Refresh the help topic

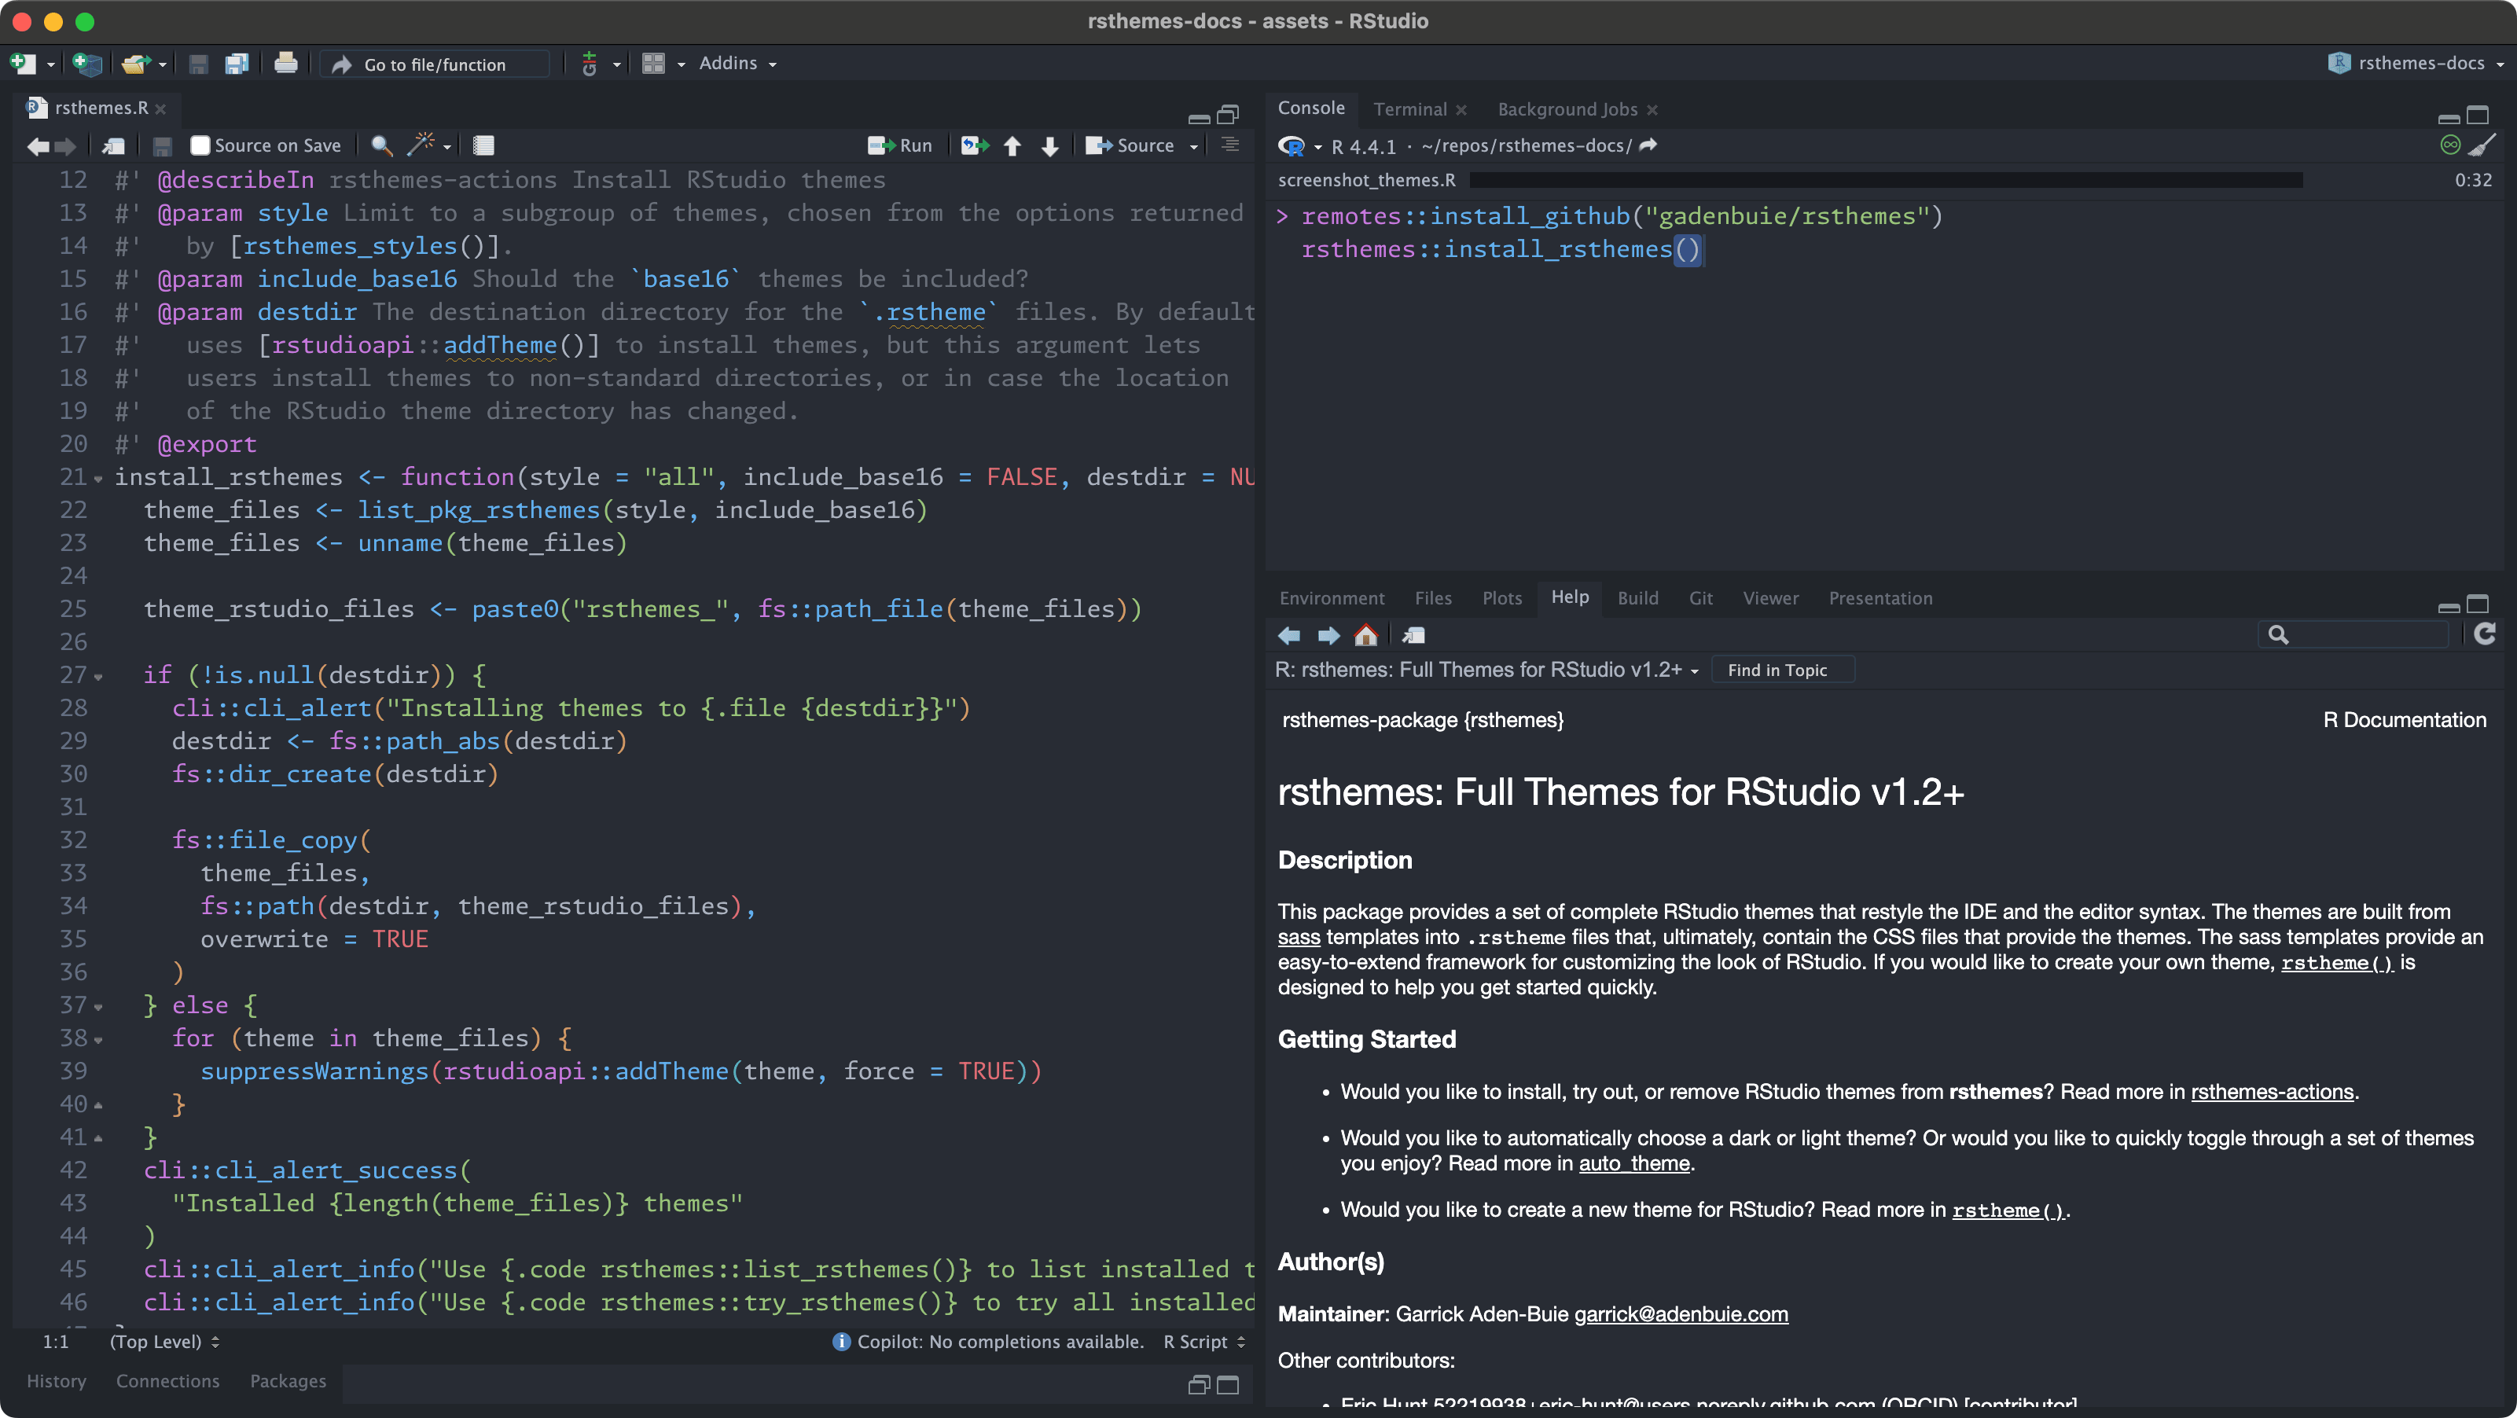pos(2485,635)
